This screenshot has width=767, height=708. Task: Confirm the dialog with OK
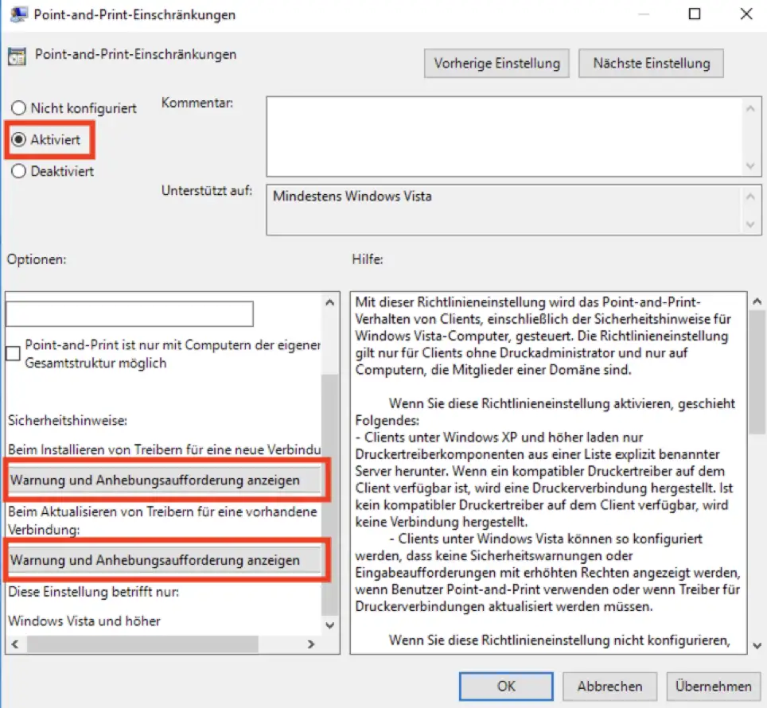point(506,686)
